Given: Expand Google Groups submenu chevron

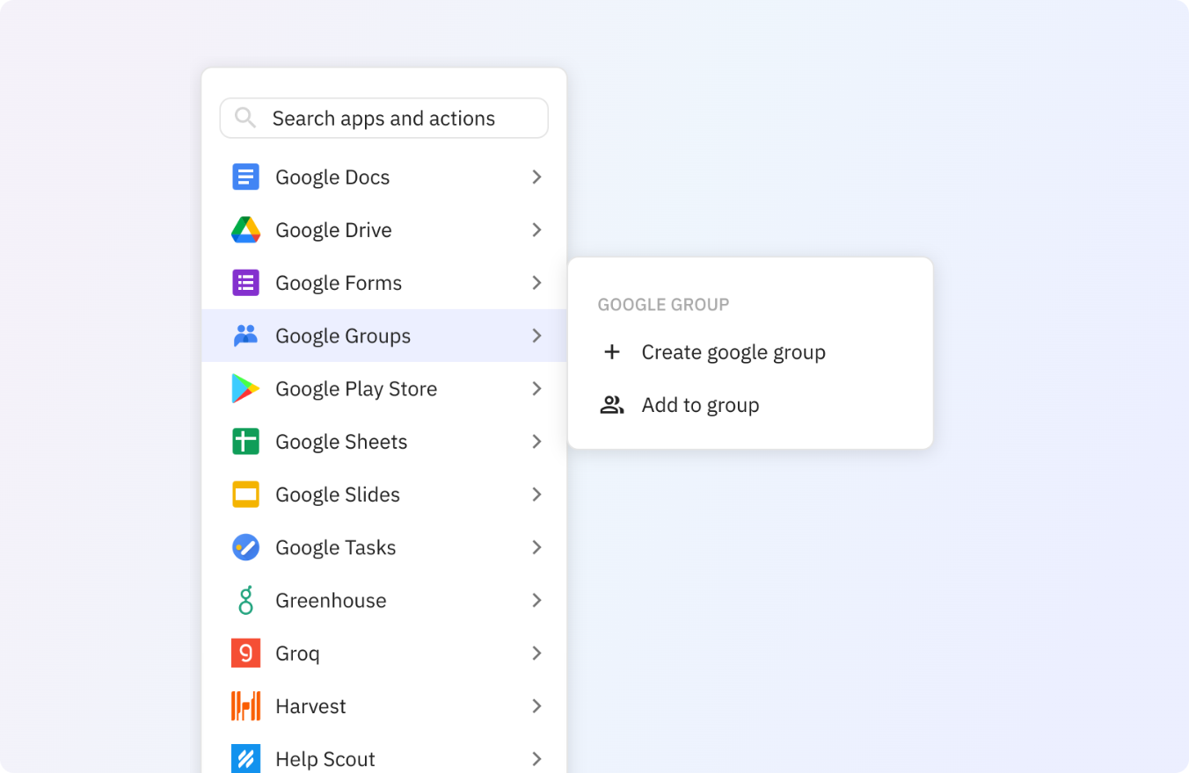Looking at the screenshot, I should coord(536,336).
